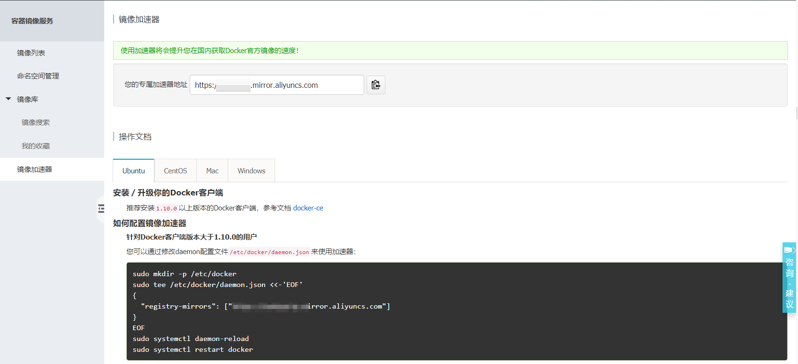Click the green accelerator tip banner text

tap(209, 50)
